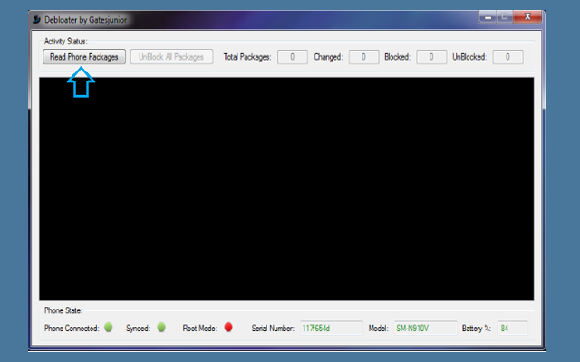Click the Phone State: group label

click(63, 310)
